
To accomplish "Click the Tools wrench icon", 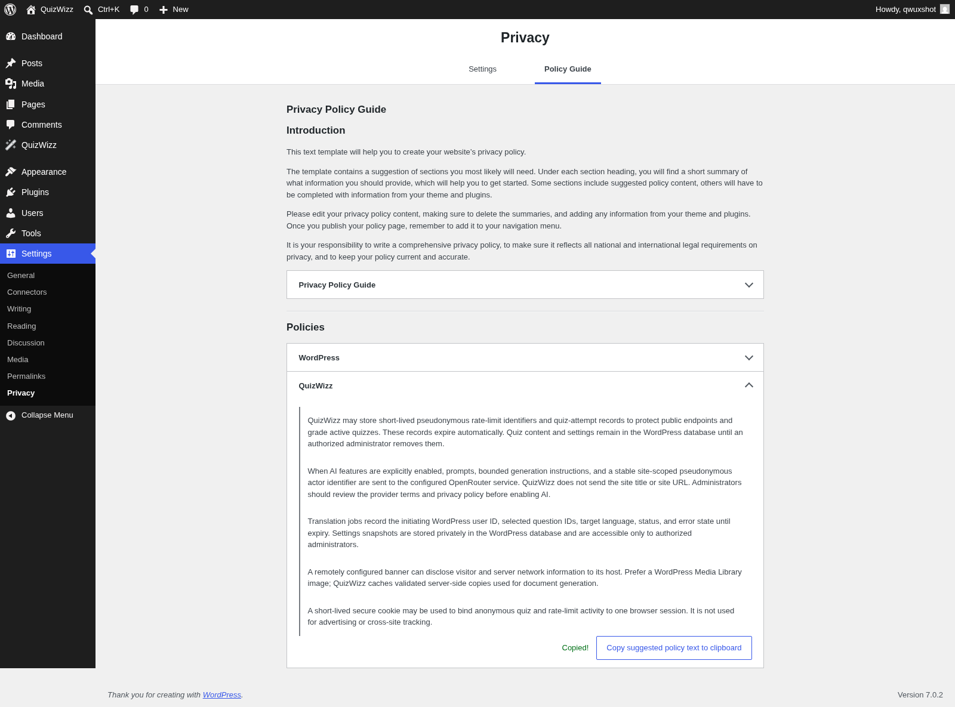I will pos(11,233).
